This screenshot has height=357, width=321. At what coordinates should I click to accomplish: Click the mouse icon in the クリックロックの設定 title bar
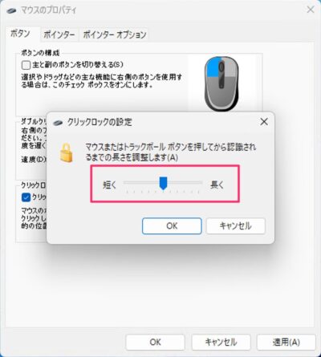(x=58, y=123)
